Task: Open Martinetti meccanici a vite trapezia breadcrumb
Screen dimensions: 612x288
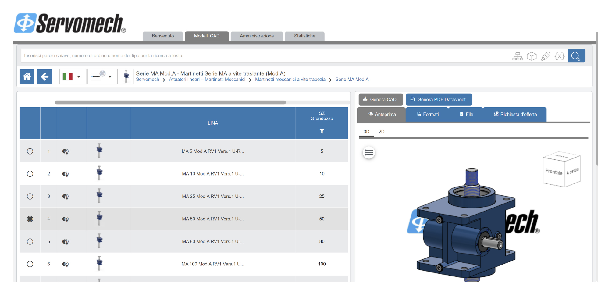Action: [x=290, y=80]
